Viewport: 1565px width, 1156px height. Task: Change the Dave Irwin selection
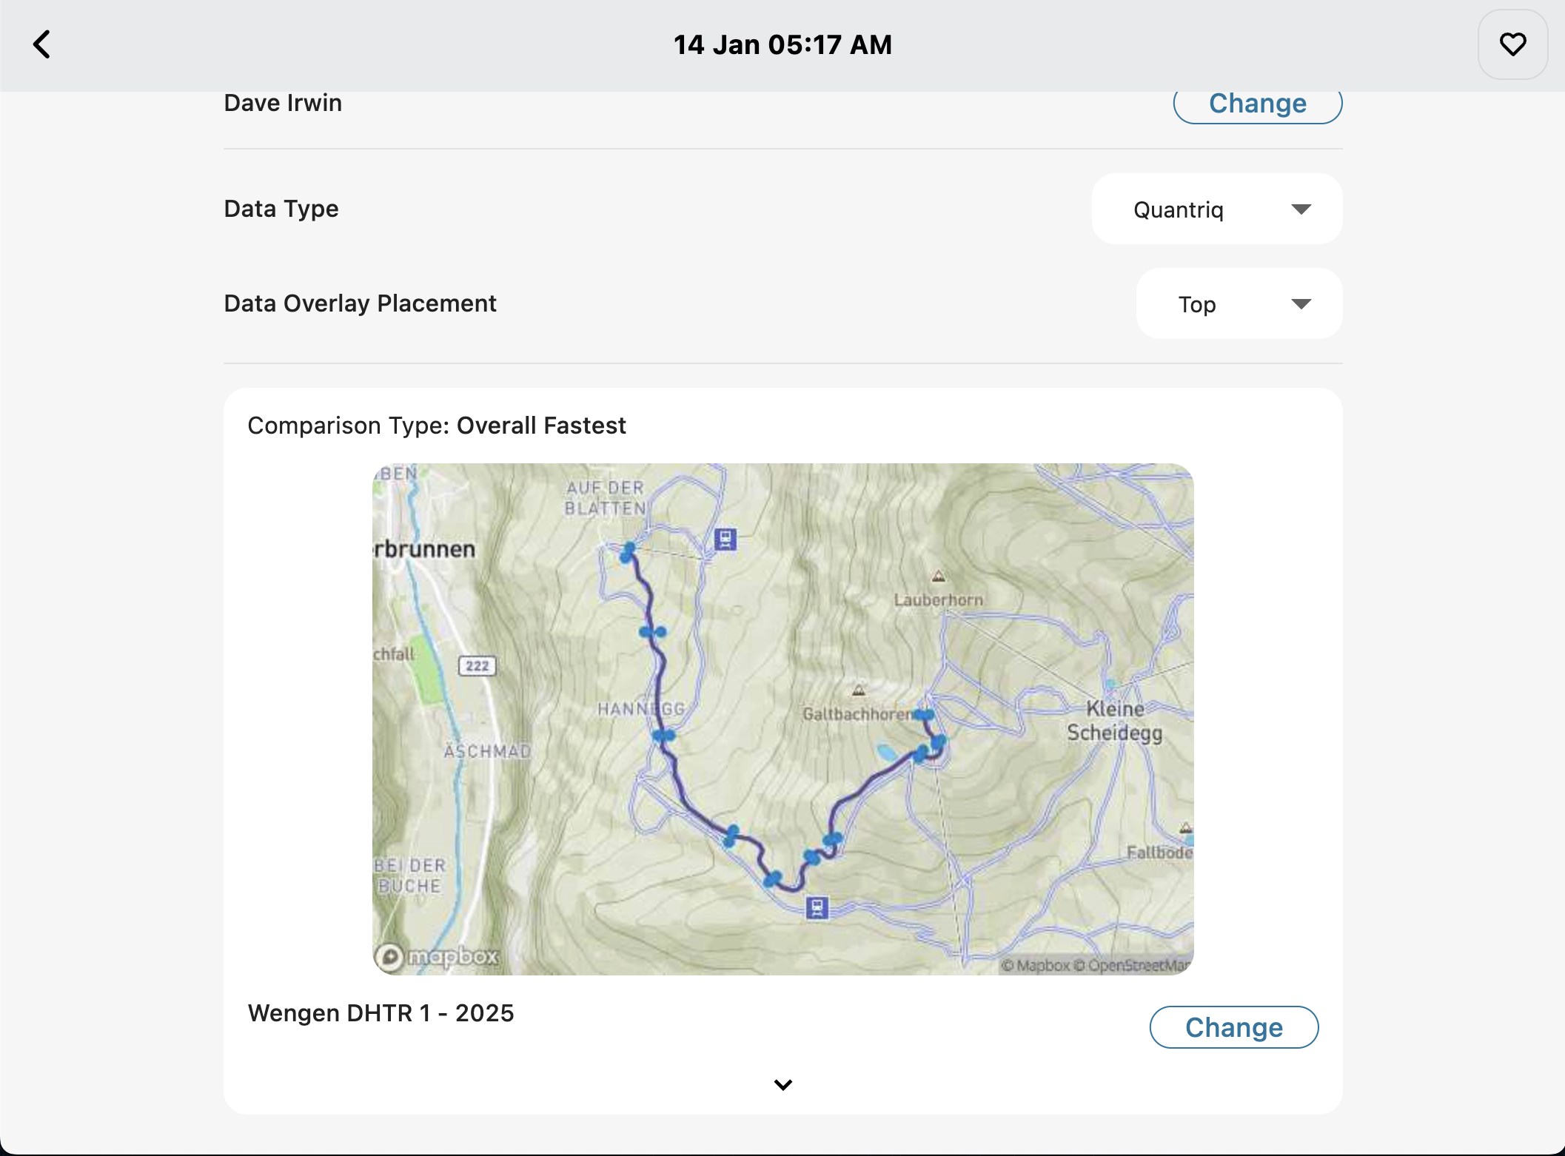tap(1257, 104)
